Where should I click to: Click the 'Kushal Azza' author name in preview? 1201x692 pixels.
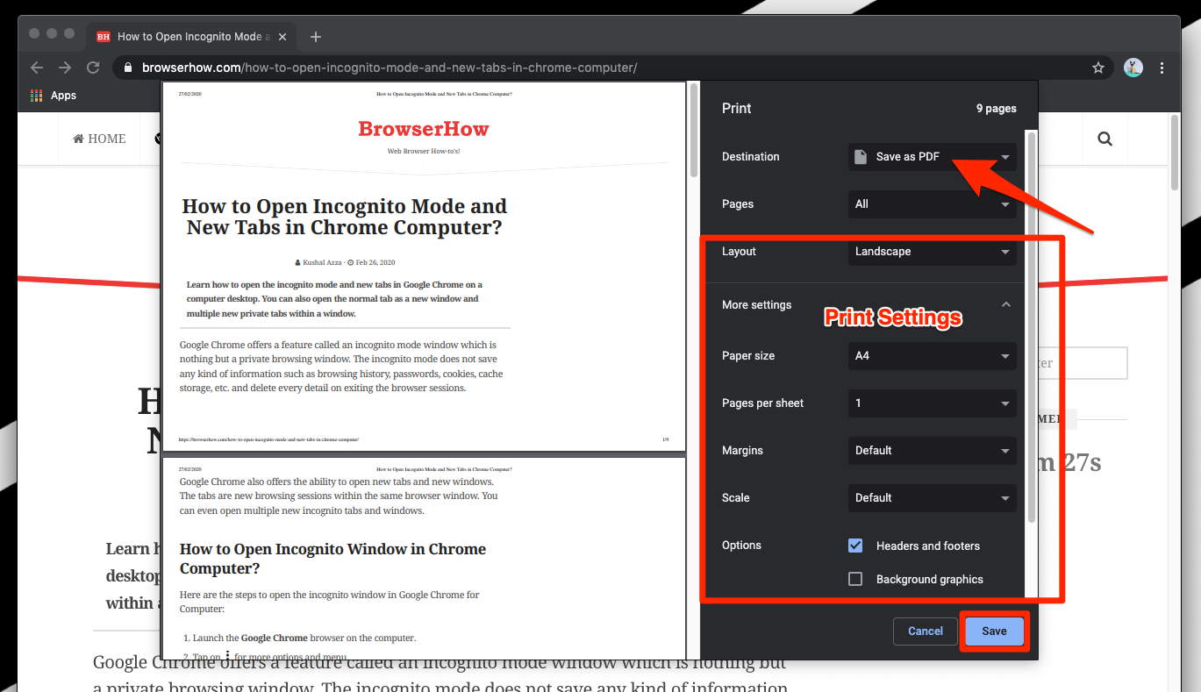coord(323,262)
